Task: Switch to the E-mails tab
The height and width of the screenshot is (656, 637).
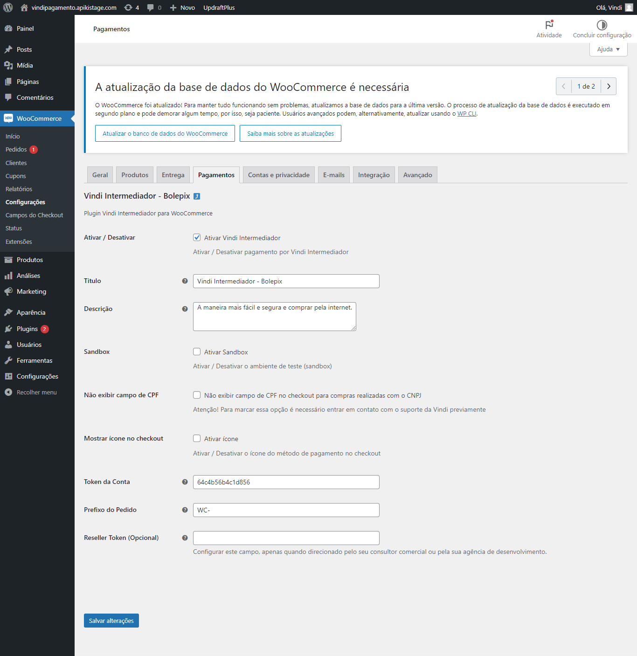Action: click(x=334, y=175)
